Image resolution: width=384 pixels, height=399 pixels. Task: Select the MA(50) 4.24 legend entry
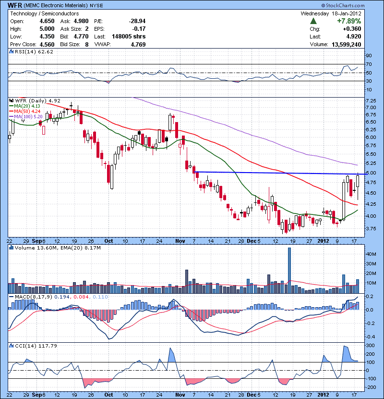tap(24, 111)
